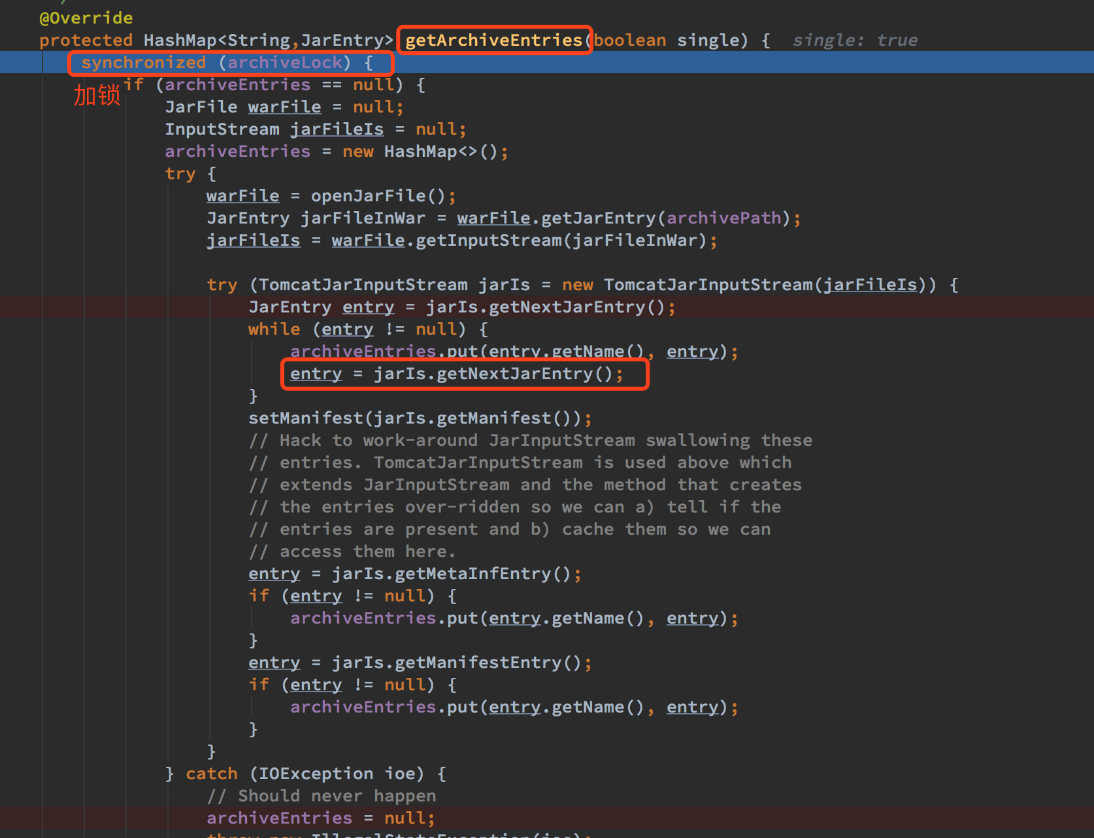
Task: Click the catch keyword
Action: point(212,773)
